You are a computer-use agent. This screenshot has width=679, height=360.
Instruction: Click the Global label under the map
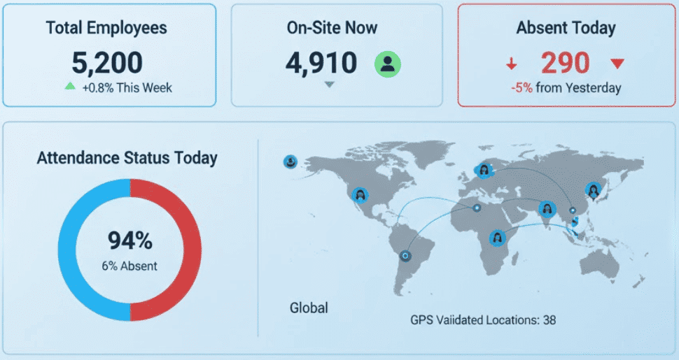pos(309,308)
